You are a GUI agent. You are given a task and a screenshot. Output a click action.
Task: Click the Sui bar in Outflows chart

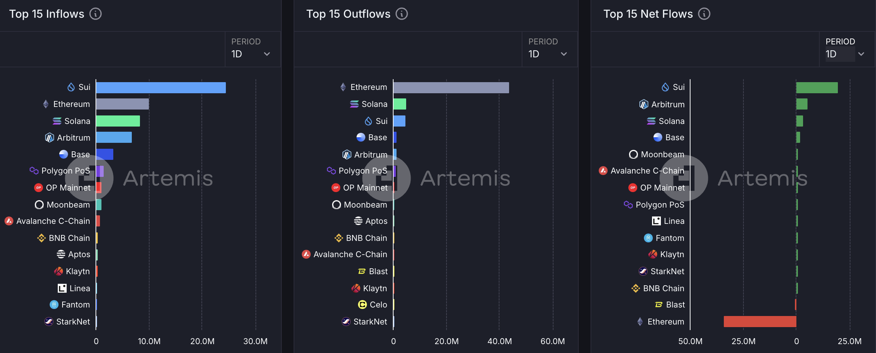399,121
